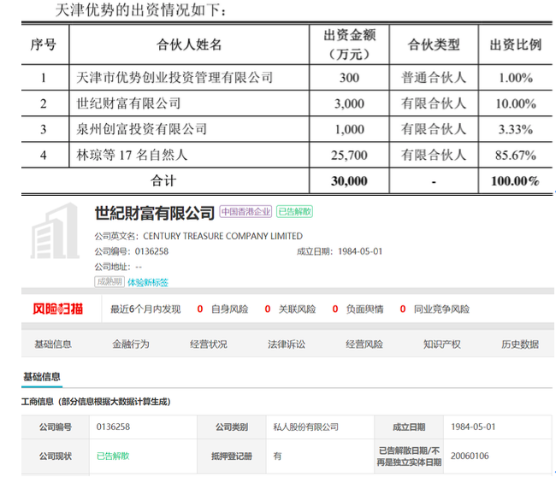Click the 普通合伙人 type cell
Viewport: 556px width, 477px height.
click(x=434, y=78)
